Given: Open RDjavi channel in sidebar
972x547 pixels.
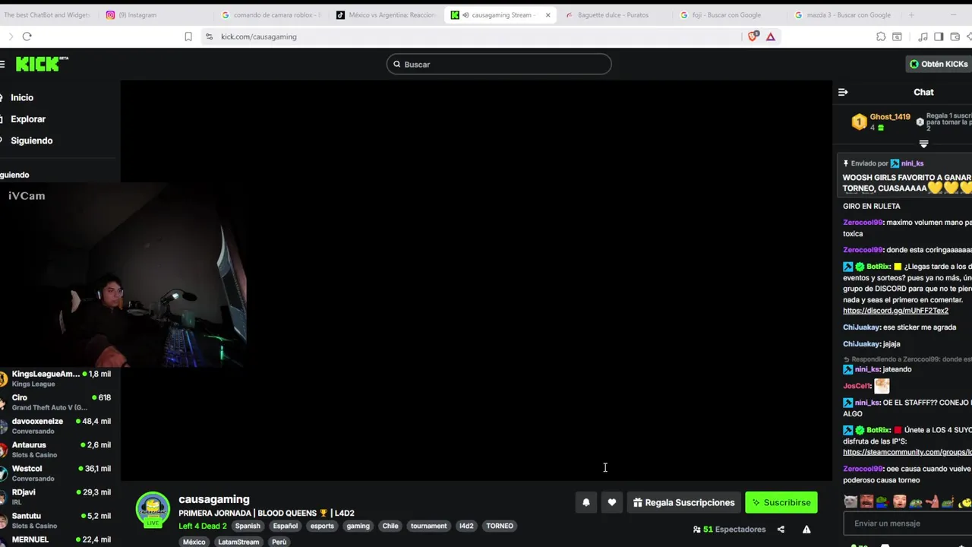Looking at the screenshot, I should (58, 496).
